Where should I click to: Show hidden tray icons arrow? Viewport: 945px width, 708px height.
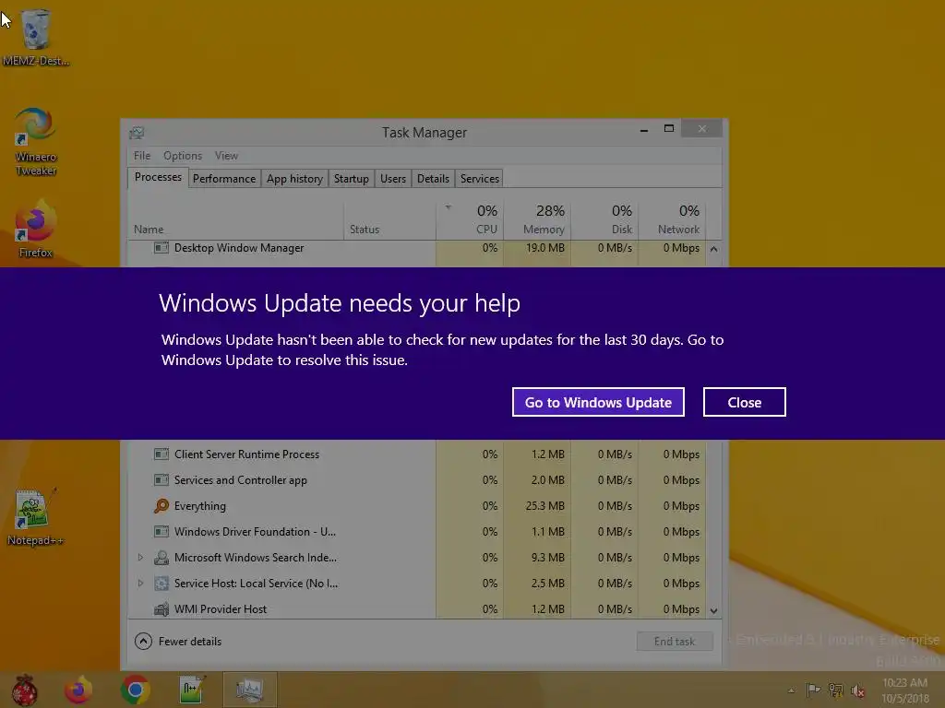click(791, 690)
